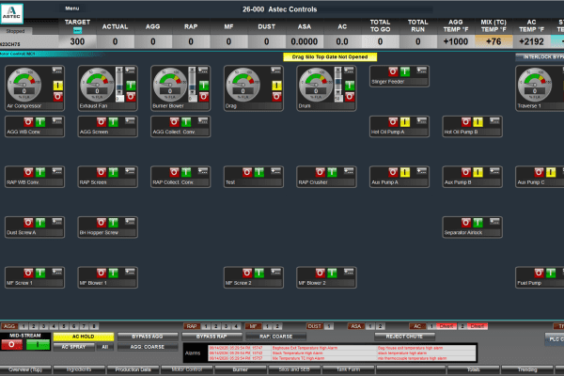Start the Drum motor
The height and width of the screenshot is (376, 564).
click(350, 86)
